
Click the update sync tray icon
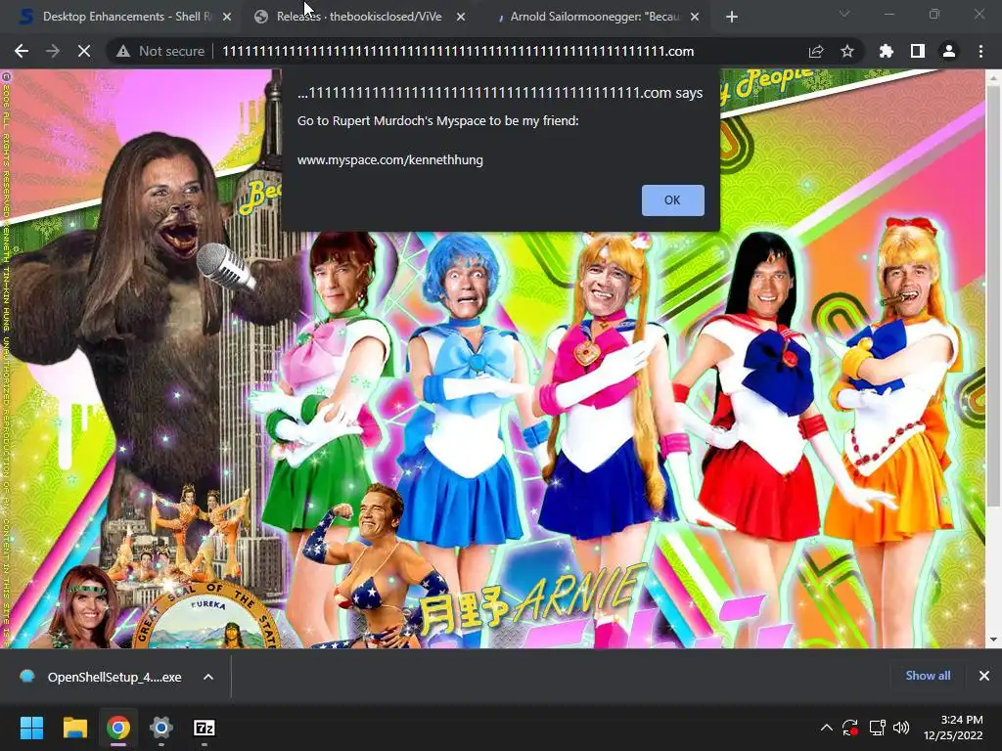coord(850,728)
